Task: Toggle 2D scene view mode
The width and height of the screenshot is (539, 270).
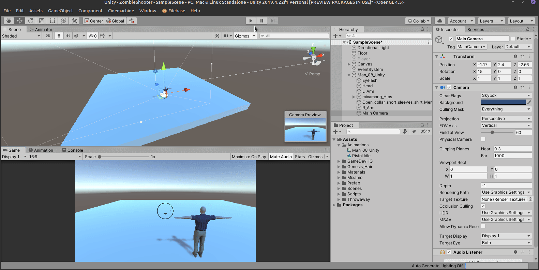Action: coord(48,36)
